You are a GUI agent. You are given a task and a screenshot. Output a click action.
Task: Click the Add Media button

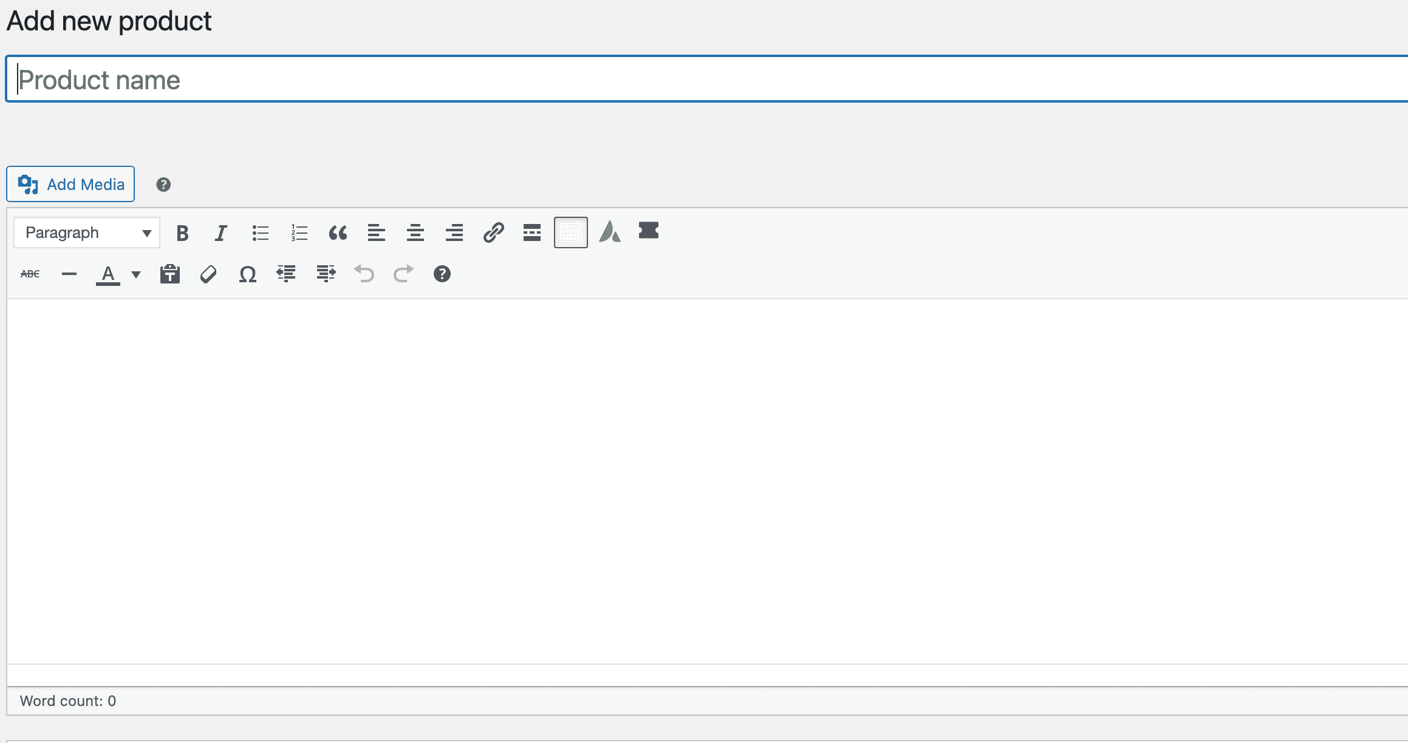pos(70,184)
